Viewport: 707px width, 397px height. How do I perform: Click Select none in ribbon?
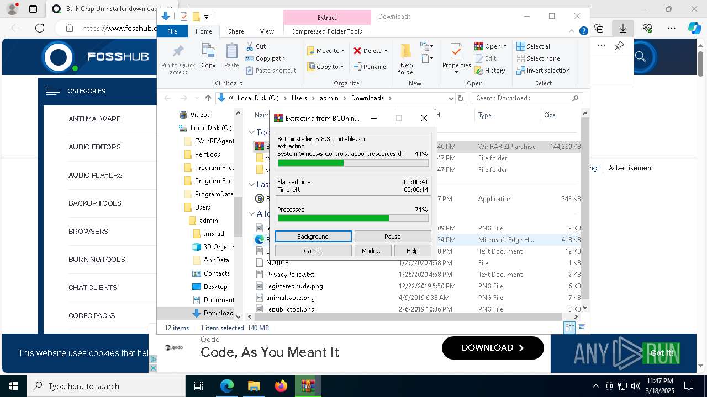[x=538, y=58]
